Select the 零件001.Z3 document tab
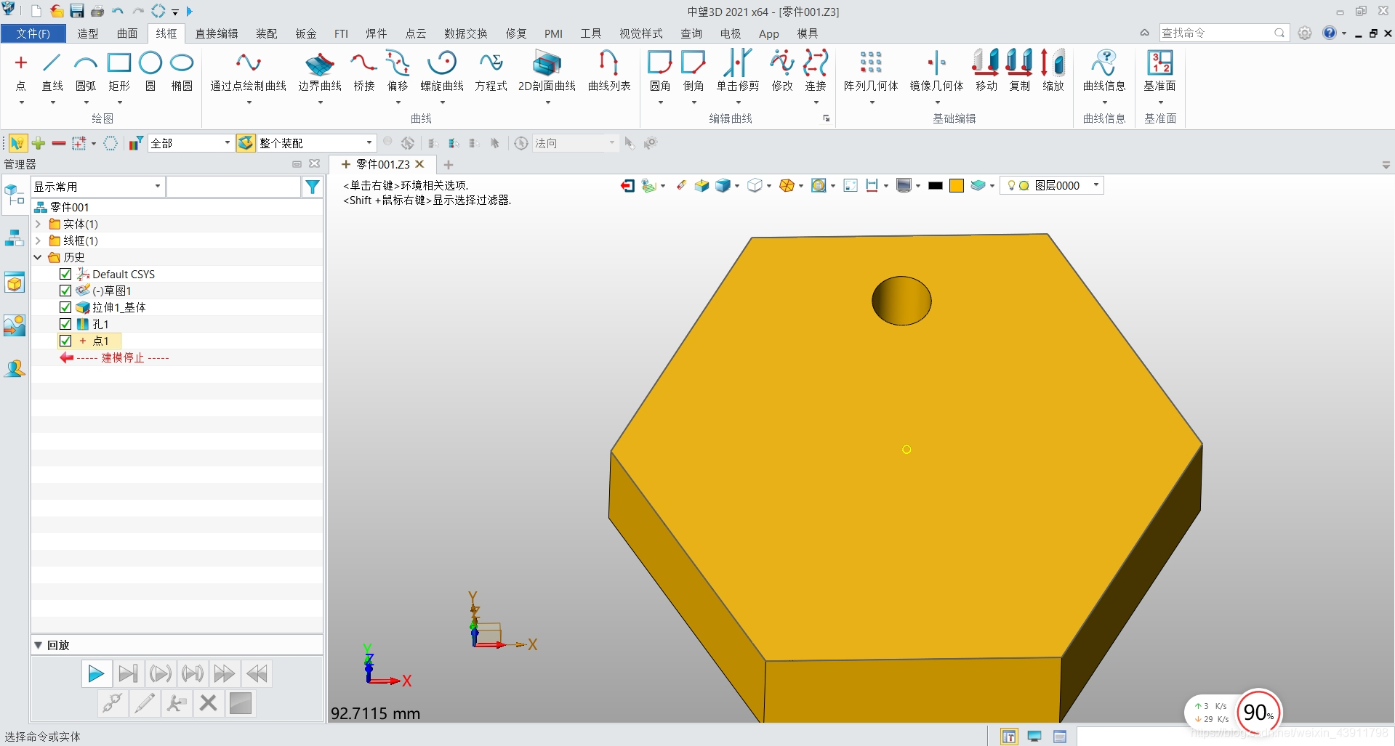The width and height of the screenshot is (1395, 746). coord(382,164)
